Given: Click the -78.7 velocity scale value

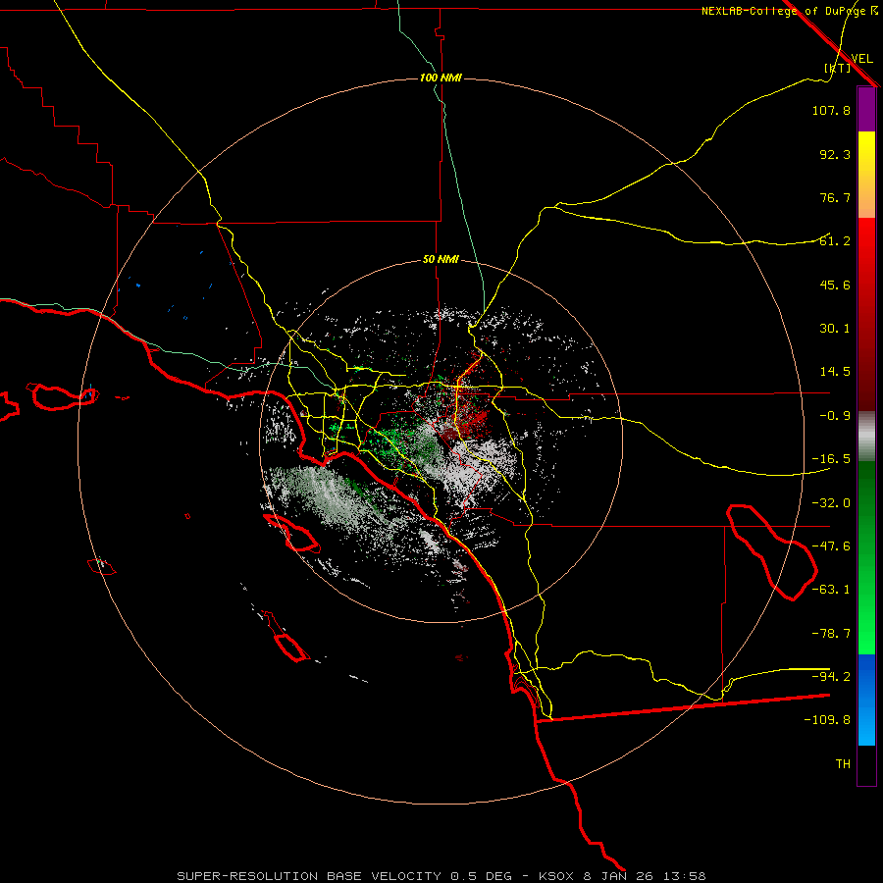Looking at the screenshot, I should tap(831, 634).
